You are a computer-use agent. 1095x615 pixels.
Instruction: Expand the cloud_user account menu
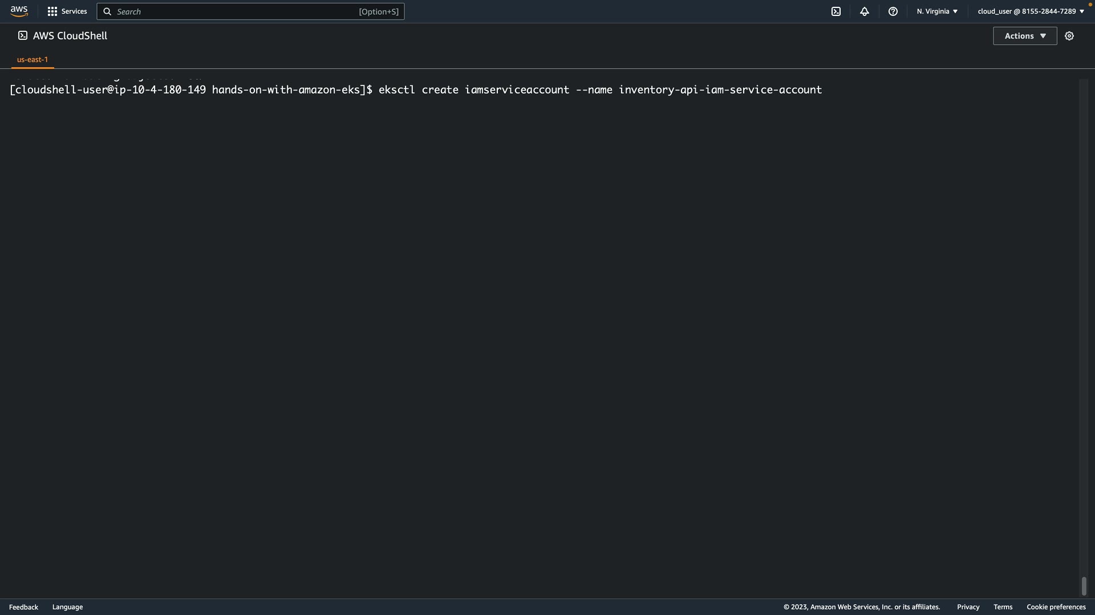coord(1031,11)
